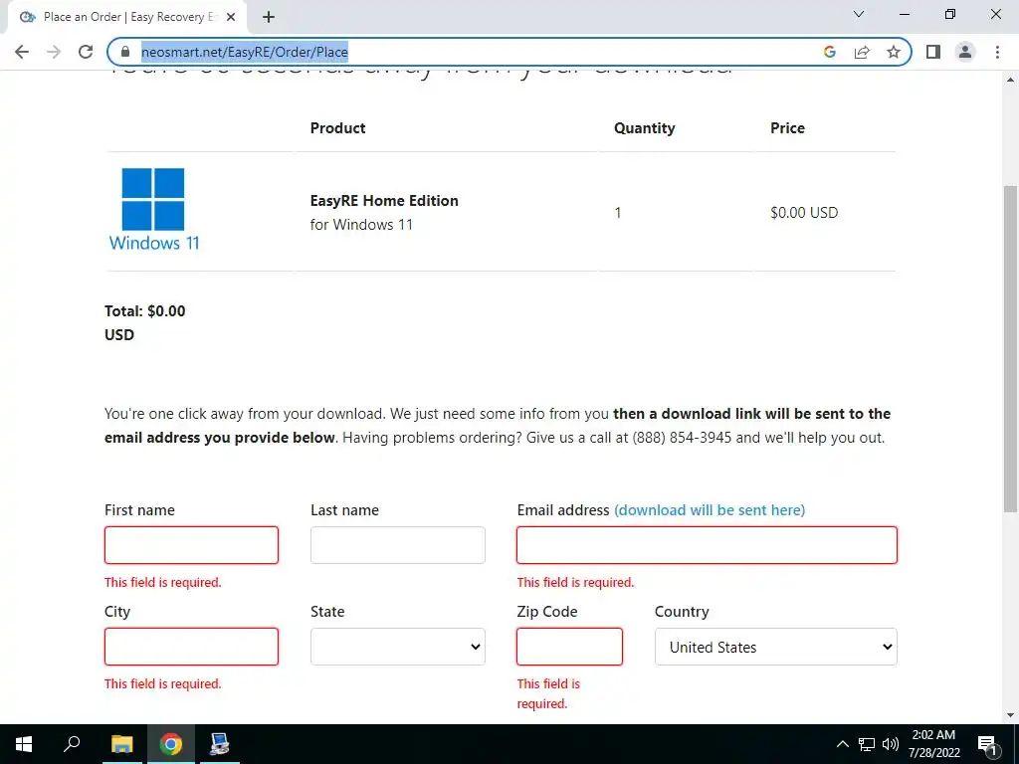Image resolution: width=1019 pixels, height=764 pixels.
Task: Open the notification center icon
Action: [987, 744]
